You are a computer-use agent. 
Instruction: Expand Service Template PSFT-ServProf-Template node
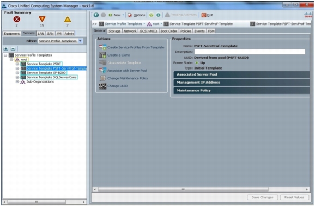17,68
